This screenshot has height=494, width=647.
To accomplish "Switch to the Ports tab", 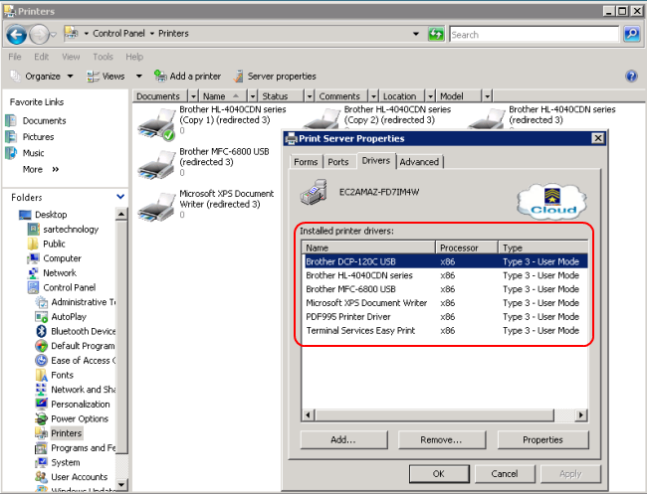I will pos(338,162).
